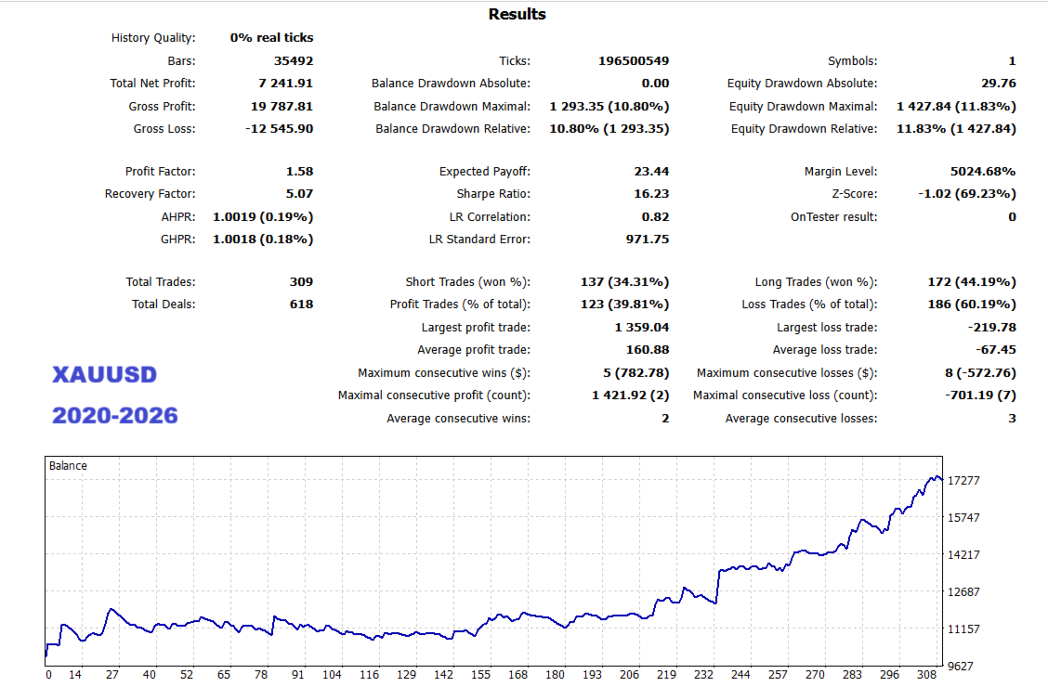Click trade axis tick 155

(480, 675)
